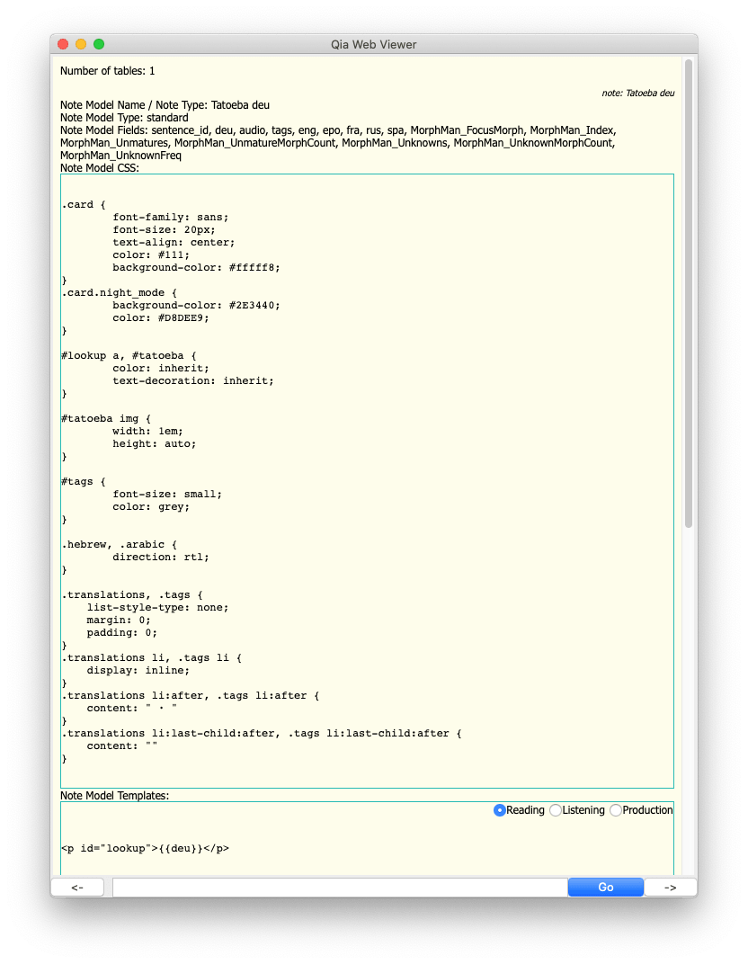Click the lookup template paragraph text
Screen dimensions: 748x964
pyautogui.click(x=145, y=848)
